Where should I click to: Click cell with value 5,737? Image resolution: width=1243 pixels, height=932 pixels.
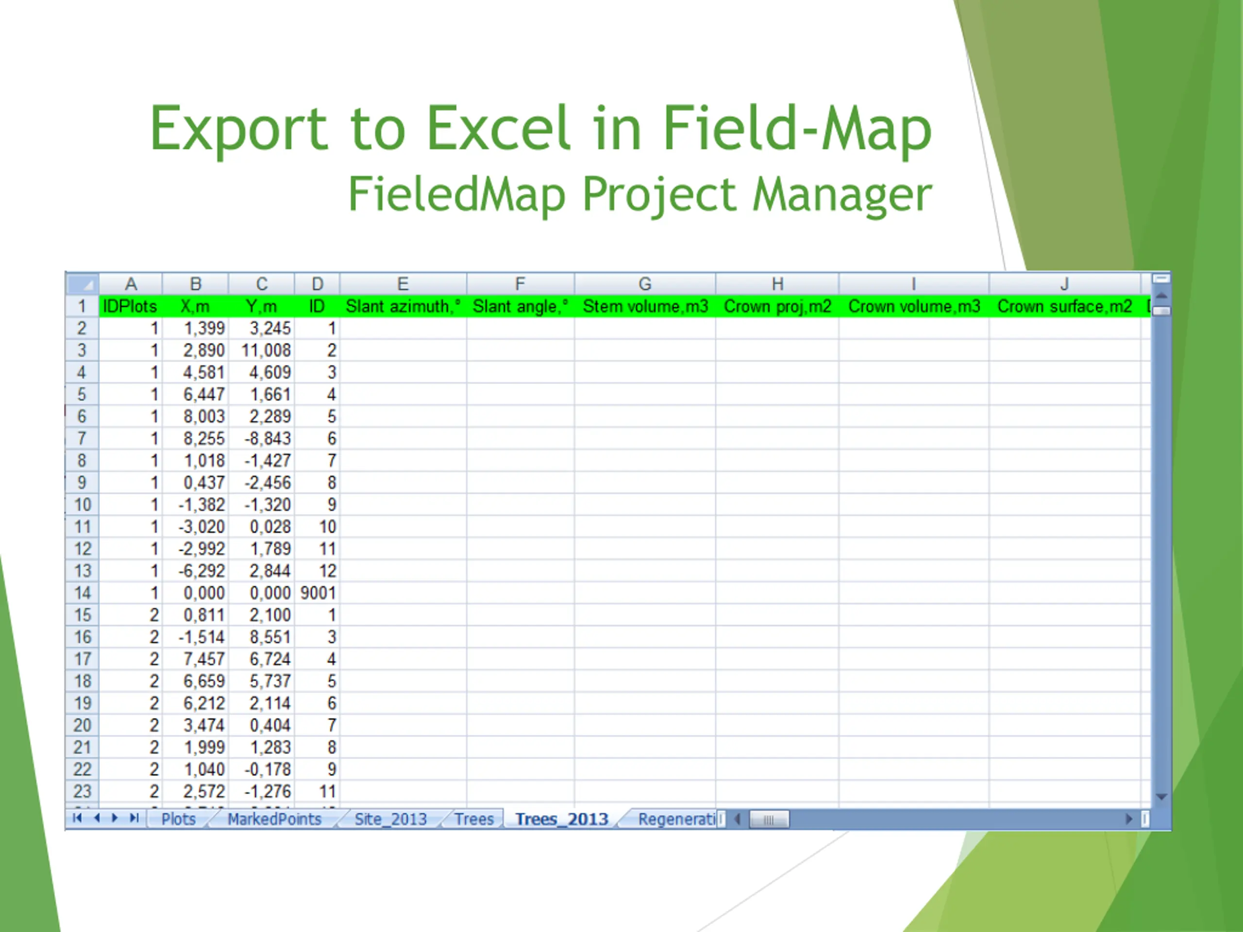pyautogui.click(x=262, y=681)
